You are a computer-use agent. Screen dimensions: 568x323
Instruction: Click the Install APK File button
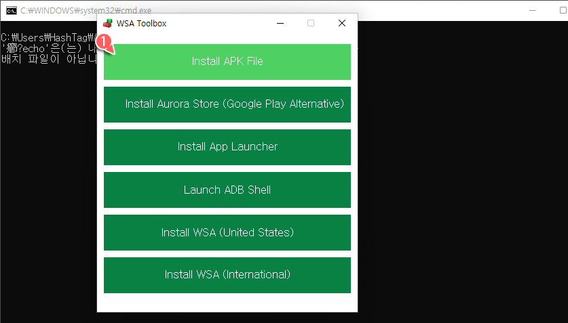pos(227,62)
